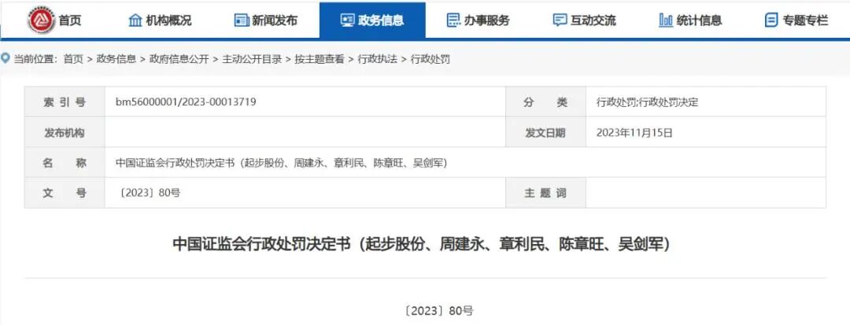Go to the 按主题查看 breadcrumb link
Image resolution: width=850 pixels, height=325 pixels.
pos(320,60)
